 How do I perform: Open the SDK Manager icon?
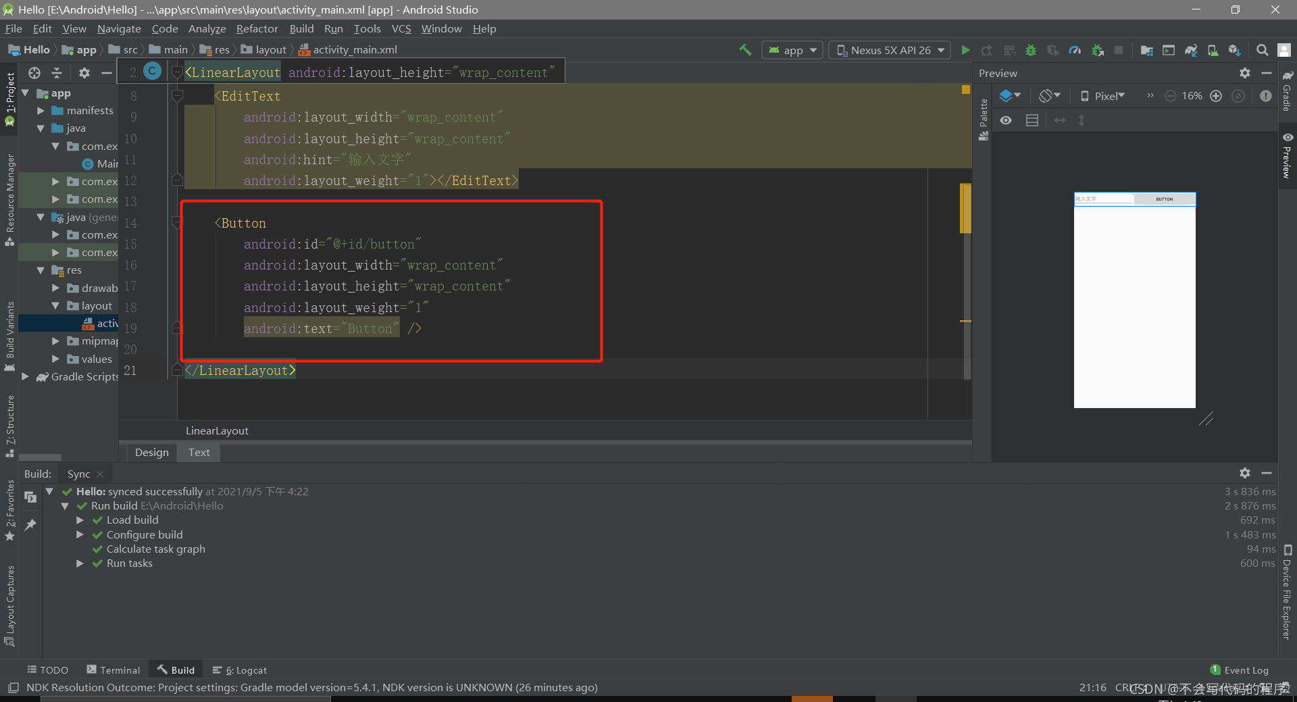coord(1235,50)
